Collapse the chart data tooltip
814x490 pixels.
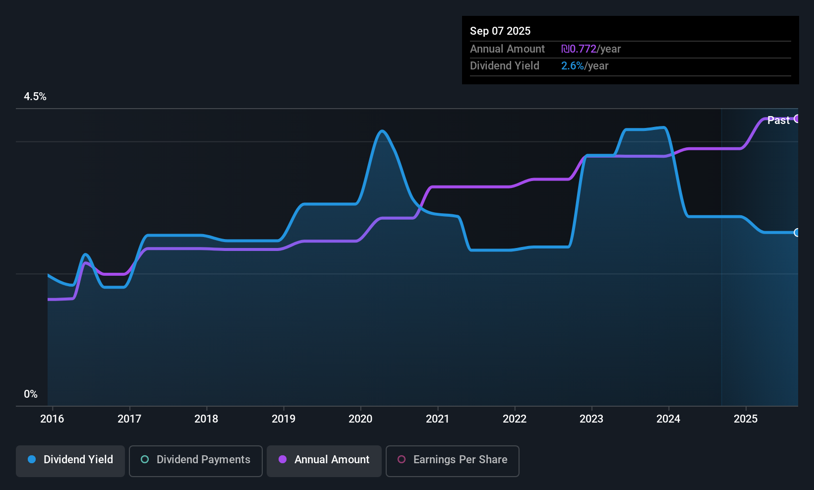630,50
